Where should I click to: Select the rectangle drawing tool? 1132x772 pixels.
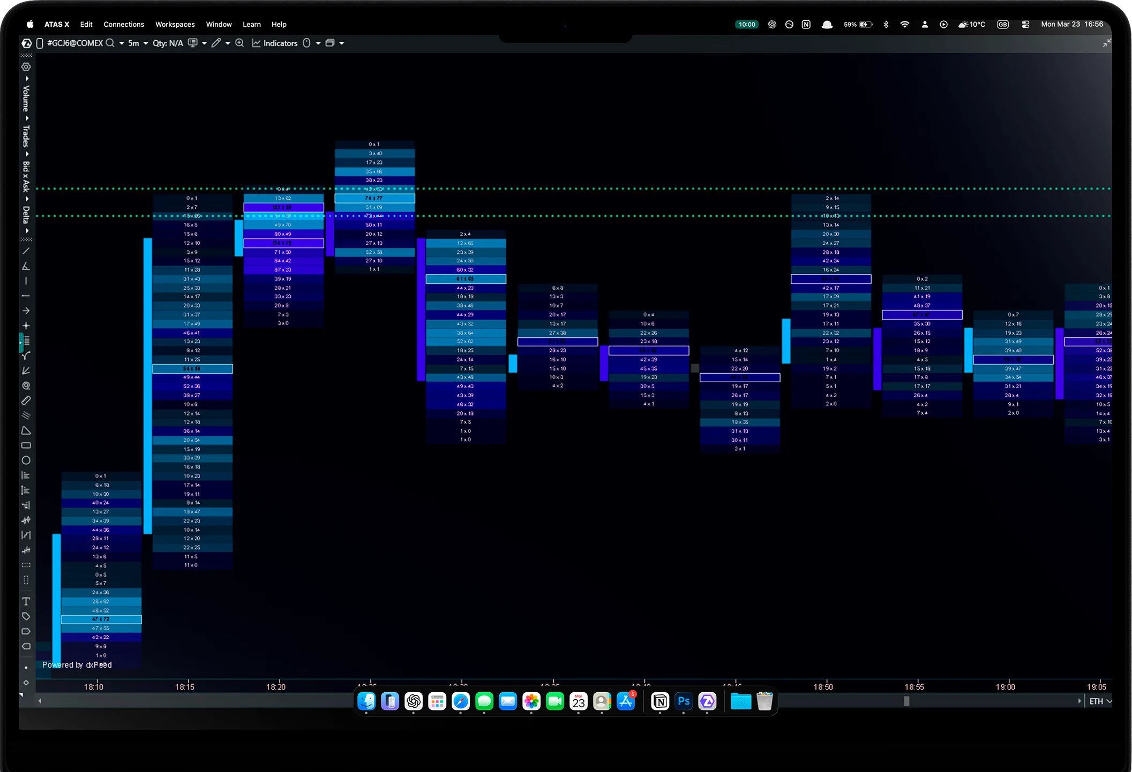(x=26, y=445)
